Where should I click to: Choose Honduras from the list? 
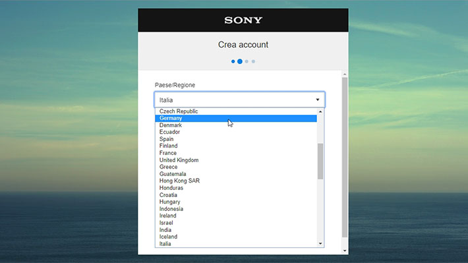236,188
